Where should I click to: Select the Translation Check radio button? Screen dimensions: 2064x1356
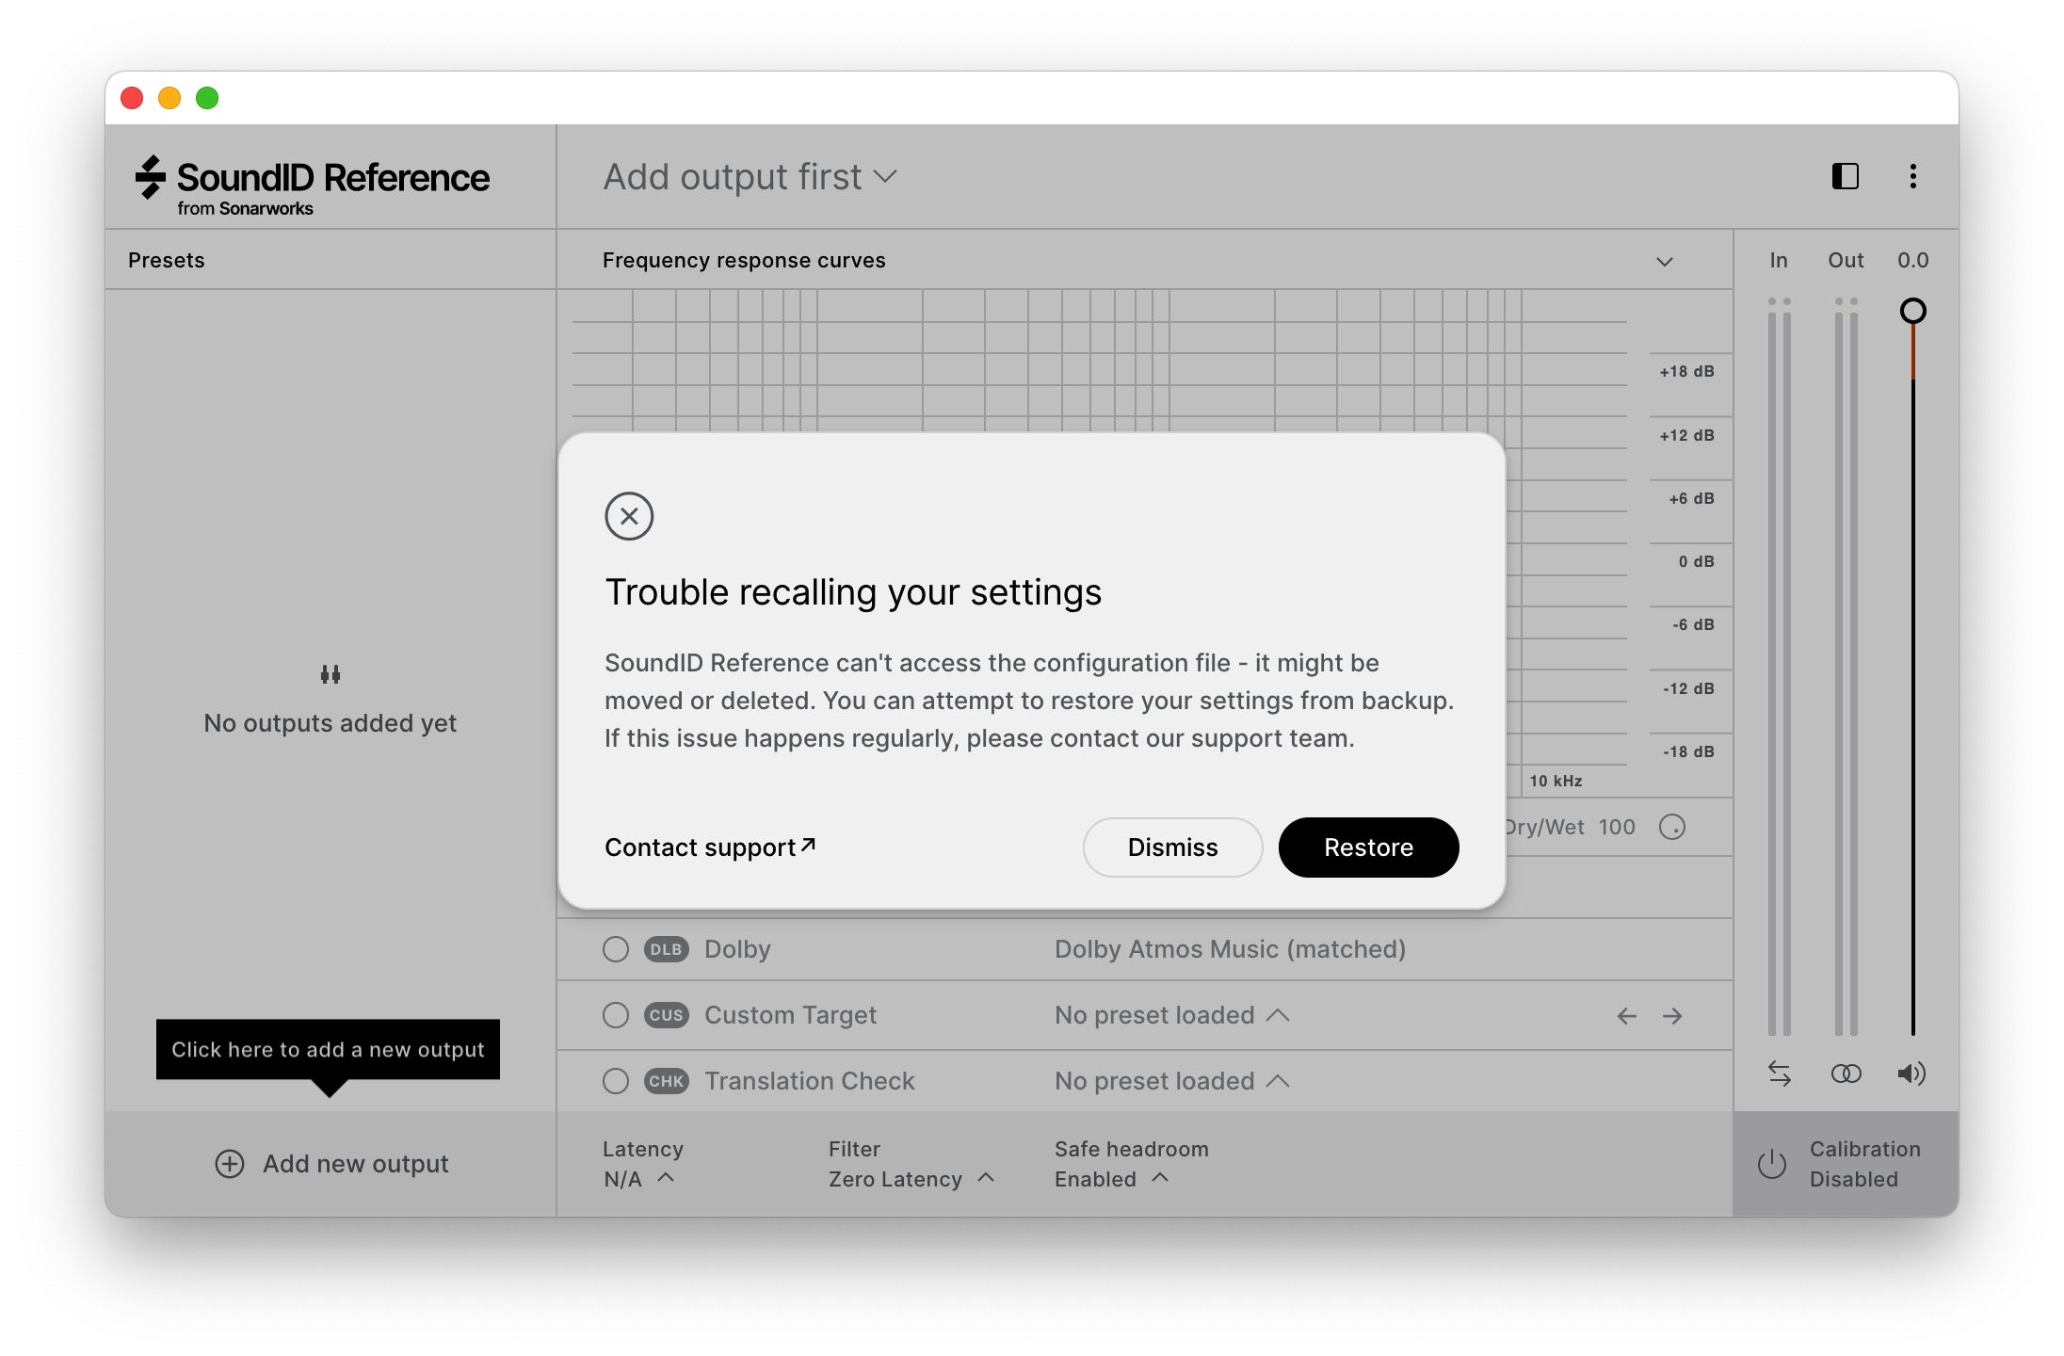click(x=616, y=1081)
